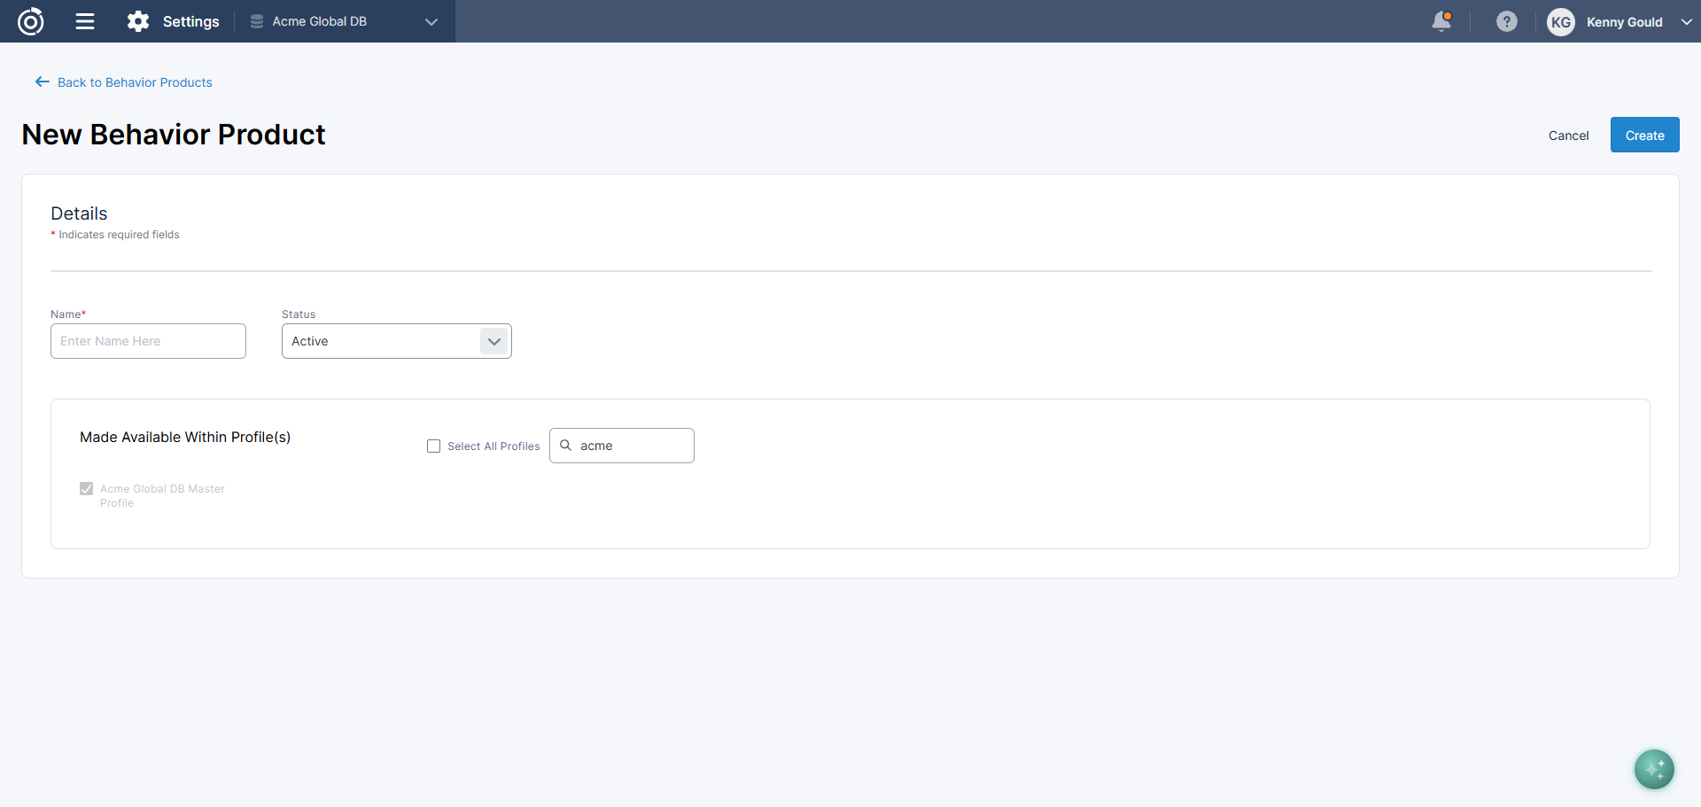1701x807 pixels.
Task: Click the back arrow icon
Action: [x=42, y=82]
